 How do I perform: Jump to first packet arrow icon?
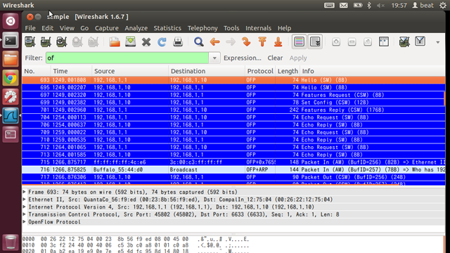[x=262, y=42]
